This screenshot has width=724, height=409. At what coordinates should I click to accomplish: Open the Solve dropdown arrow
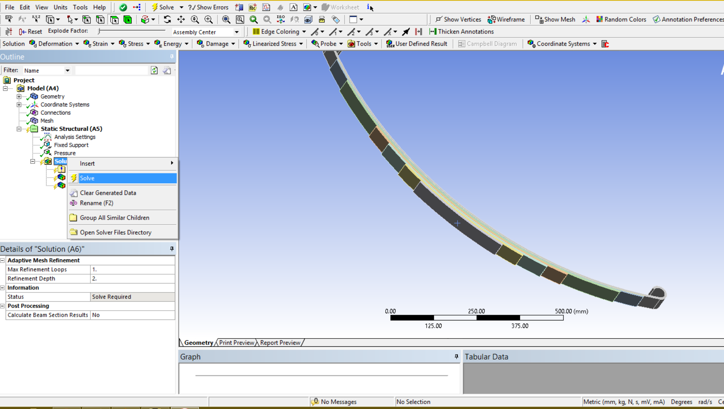pyautogui.click(x=181, y=7)
